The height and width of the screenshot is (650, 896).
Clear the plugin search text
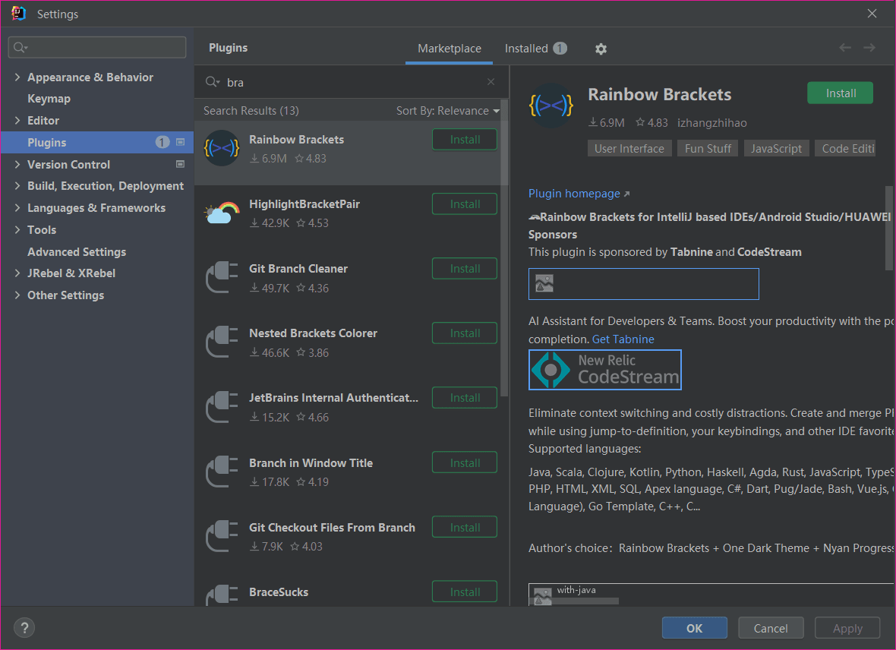491,82
